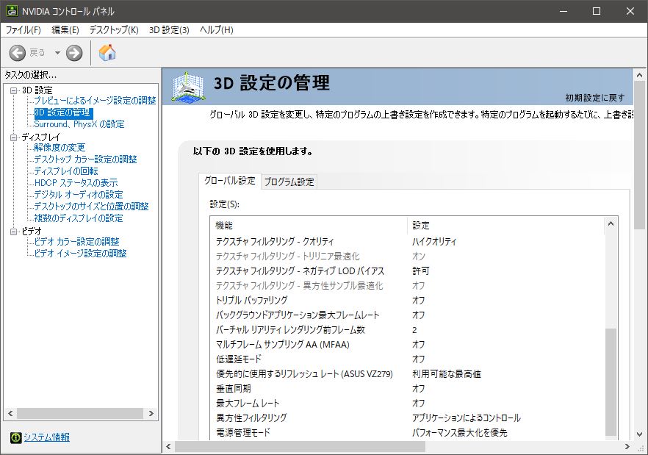Select 異方性フィルタリング row
This screenshot has width=648, height=455.
tap(407, 418)
